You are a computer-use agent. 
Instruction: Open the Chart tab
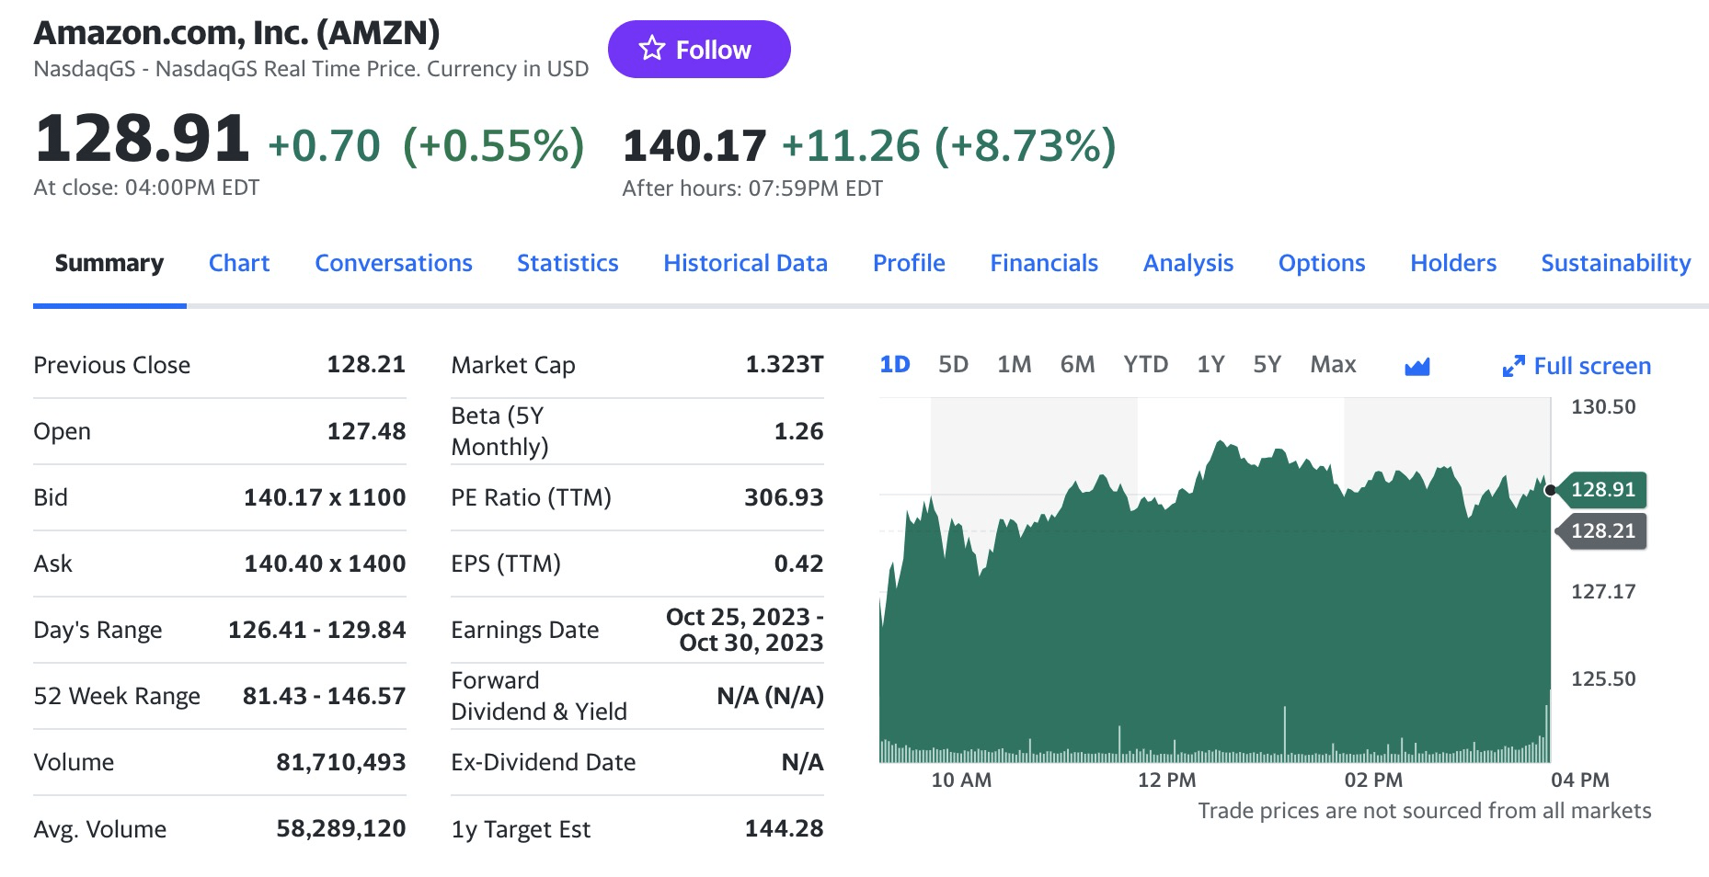pos(239,263)
